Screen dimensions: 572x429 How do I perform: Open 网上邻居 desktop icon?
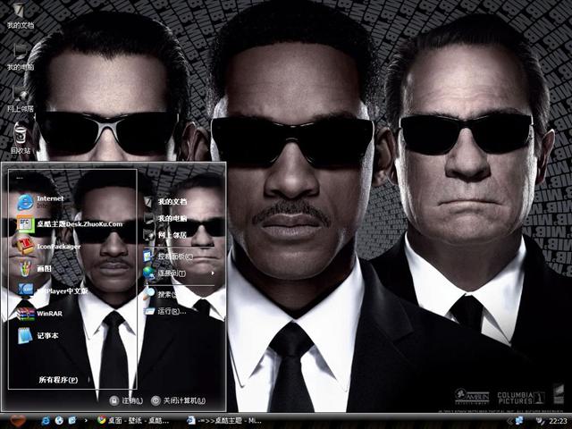click(20, 99)
